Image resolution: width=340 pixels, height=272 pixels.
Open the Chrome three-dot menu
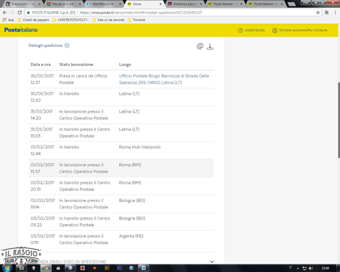(335, 12)
